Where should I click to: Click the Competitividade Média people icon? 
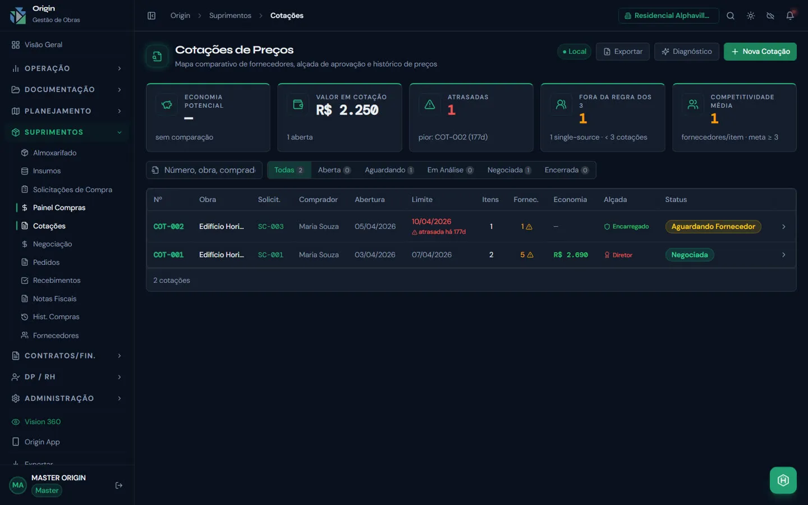point(693,104)
